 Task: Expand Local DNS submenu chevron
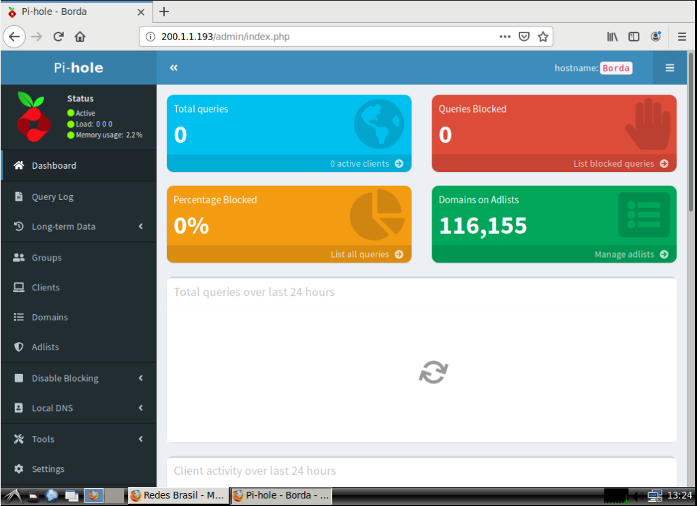(141, 407)
